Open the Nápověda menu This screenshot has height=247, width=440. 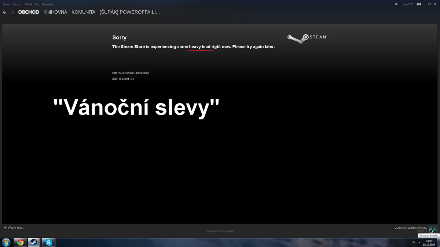coord(48,4)
